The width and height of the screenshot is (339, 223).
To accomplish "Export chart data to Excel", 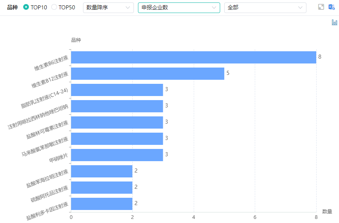I will click(332, 7).
